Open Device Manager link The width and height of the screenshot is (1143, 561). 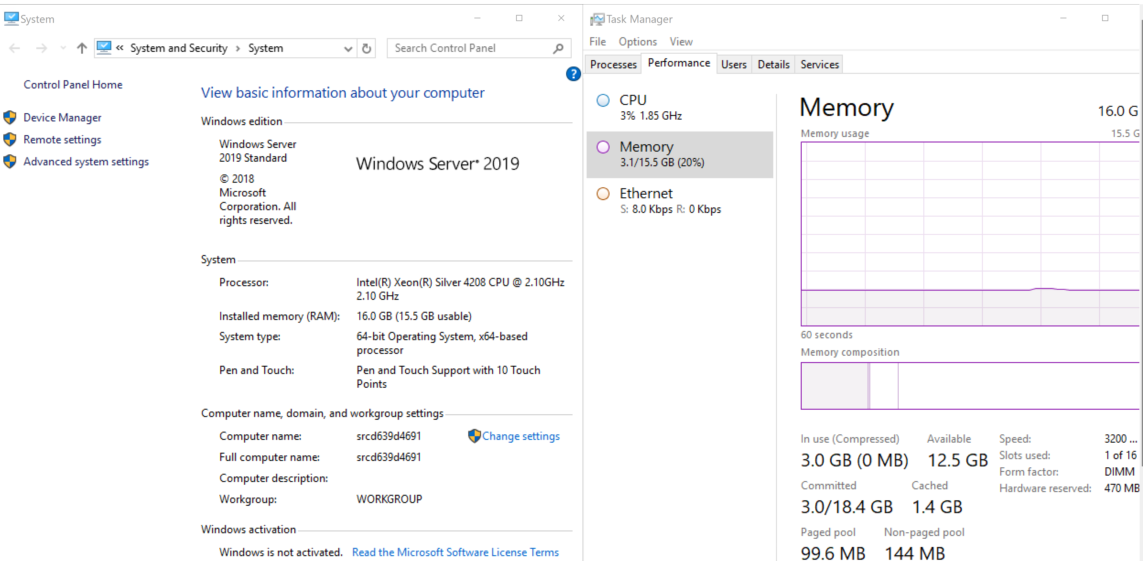tap(63, 118)
